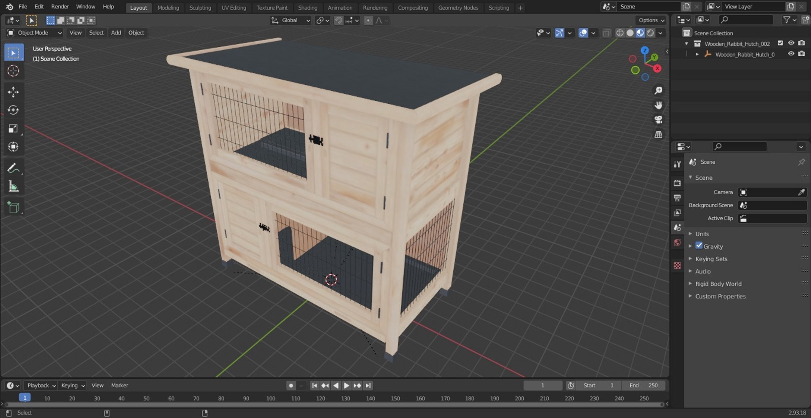Uncheck Wooden_Rabbit_Hutch_002 collection exclude checkbox
Screen dimensions: 811x418
[780, 43]
